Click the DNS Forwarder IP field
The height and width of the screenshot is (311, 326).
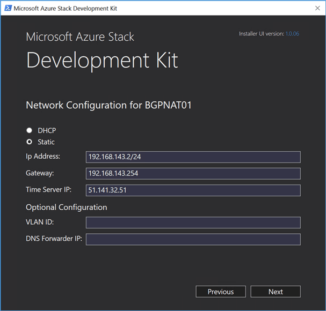pyautogui.click(x=193, y=239)
